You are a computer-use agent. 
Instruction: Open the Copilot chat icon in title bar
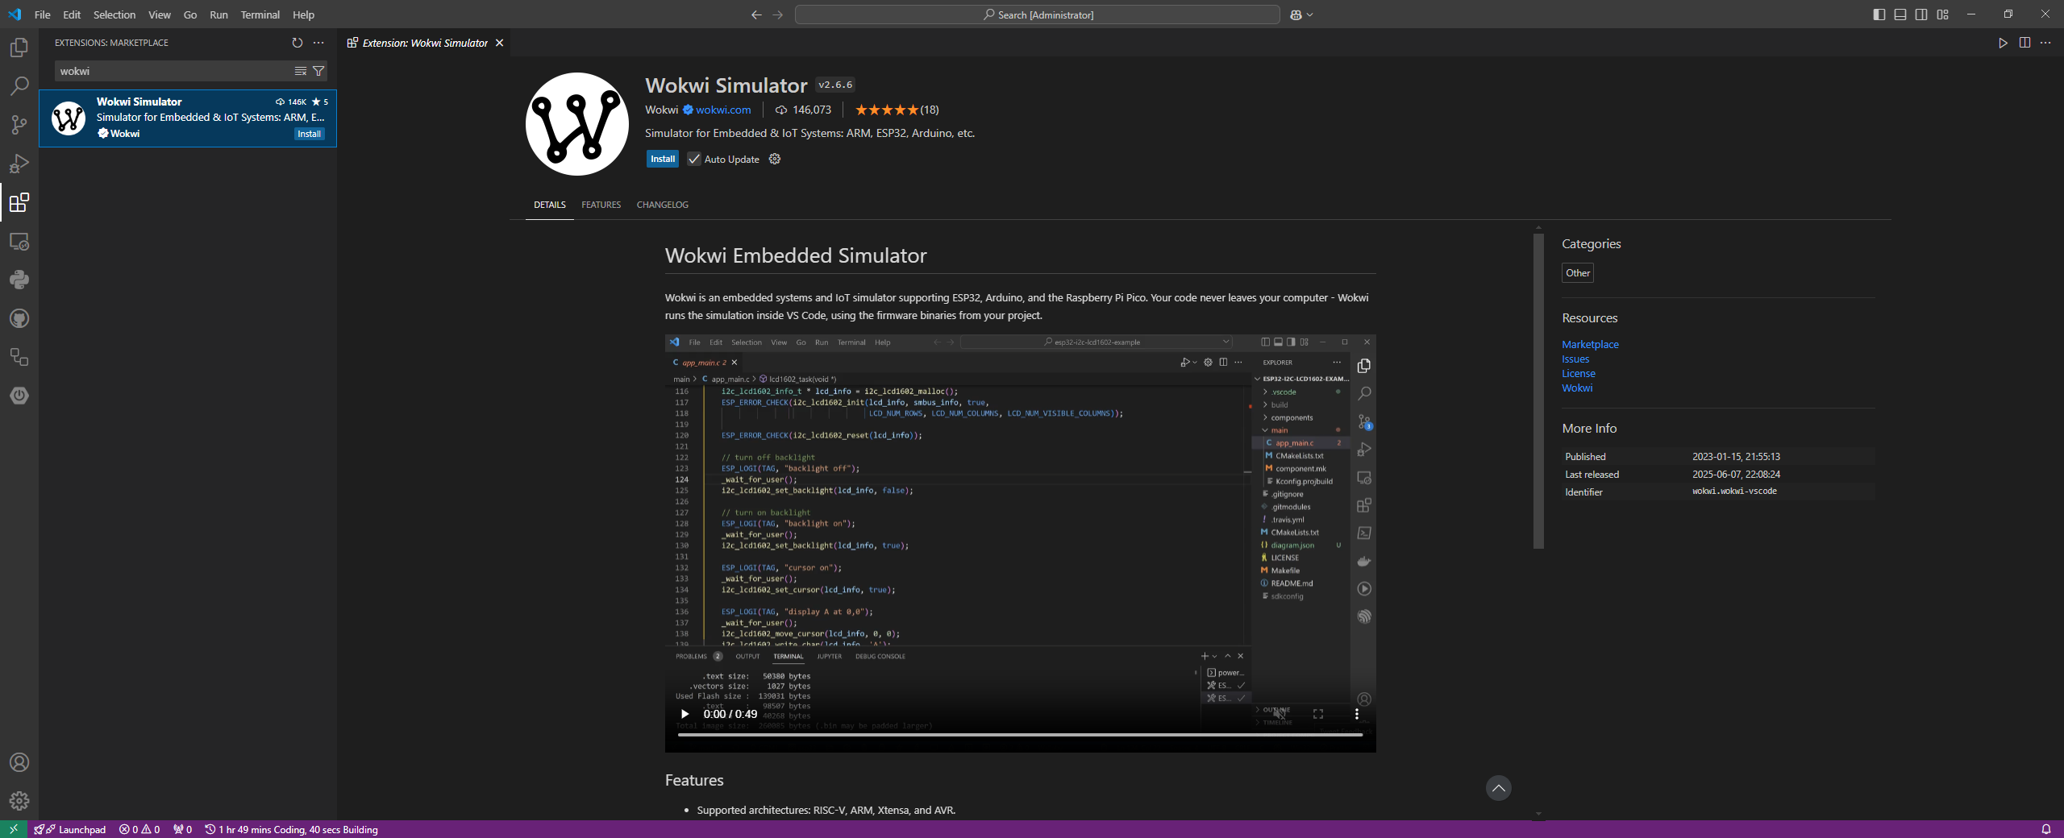pyautogui.click(x=1296, y=15)
